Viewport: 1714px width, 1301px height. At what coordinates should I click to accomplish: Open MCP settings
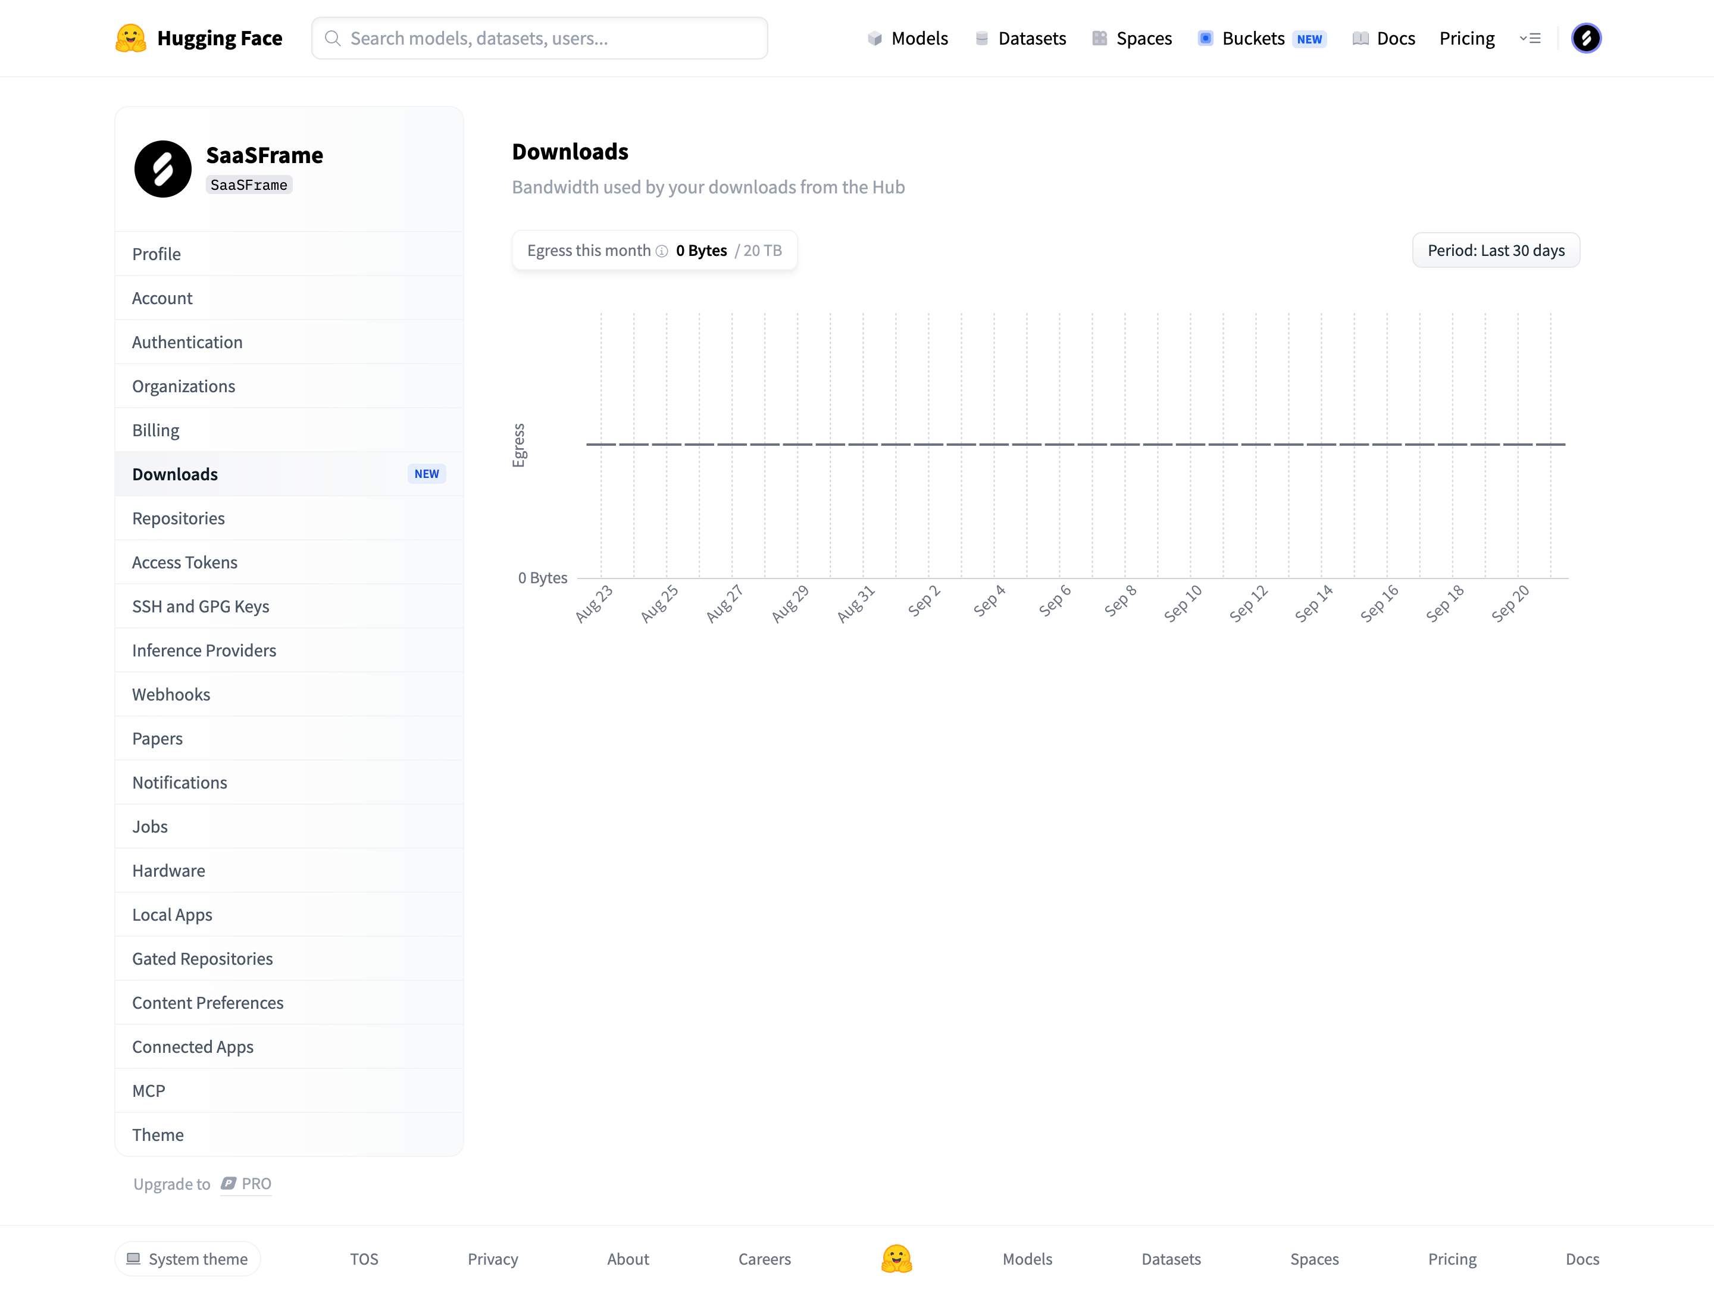pos(289,1091)
